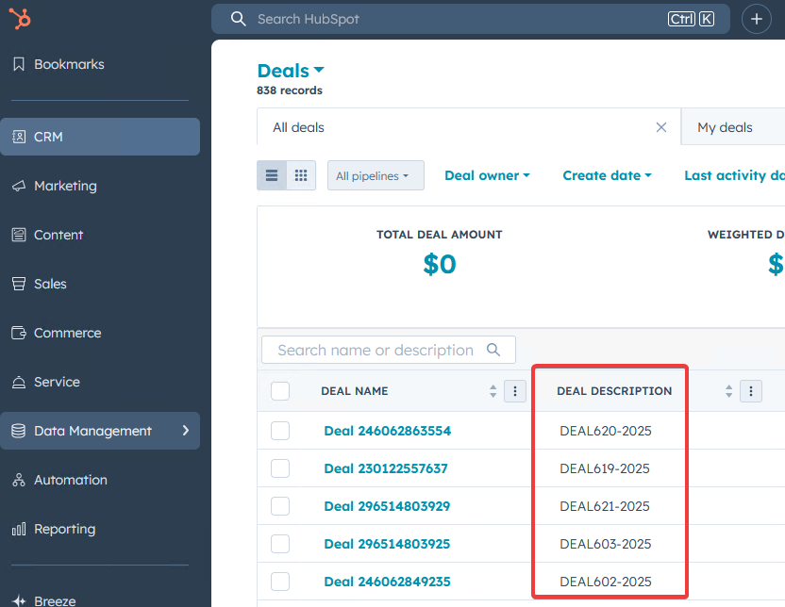Screen dimensions: 785x607
Task: Open the Deal 230122557637 record link
Action: pos(386,468)
